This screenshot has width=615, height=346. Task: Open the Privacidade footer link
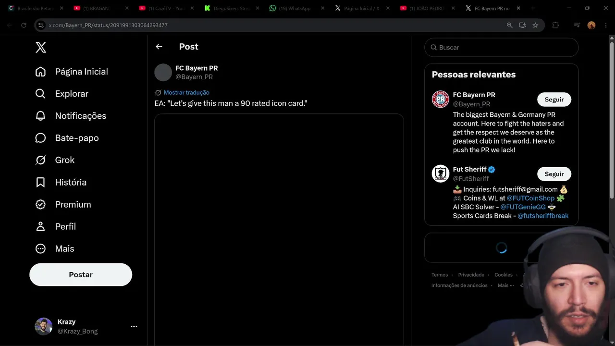click(471, 275)
